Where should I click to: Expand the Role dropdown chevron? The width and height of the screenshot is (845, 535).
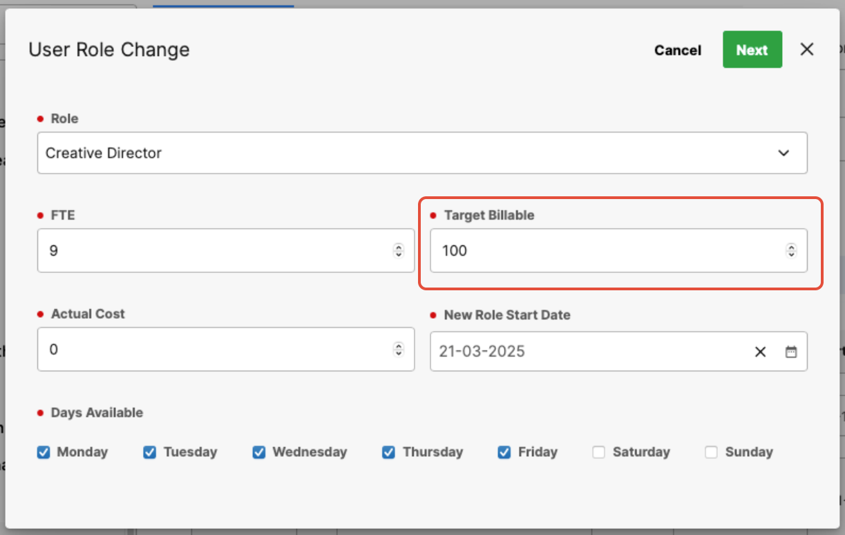(x=784, y=153)
